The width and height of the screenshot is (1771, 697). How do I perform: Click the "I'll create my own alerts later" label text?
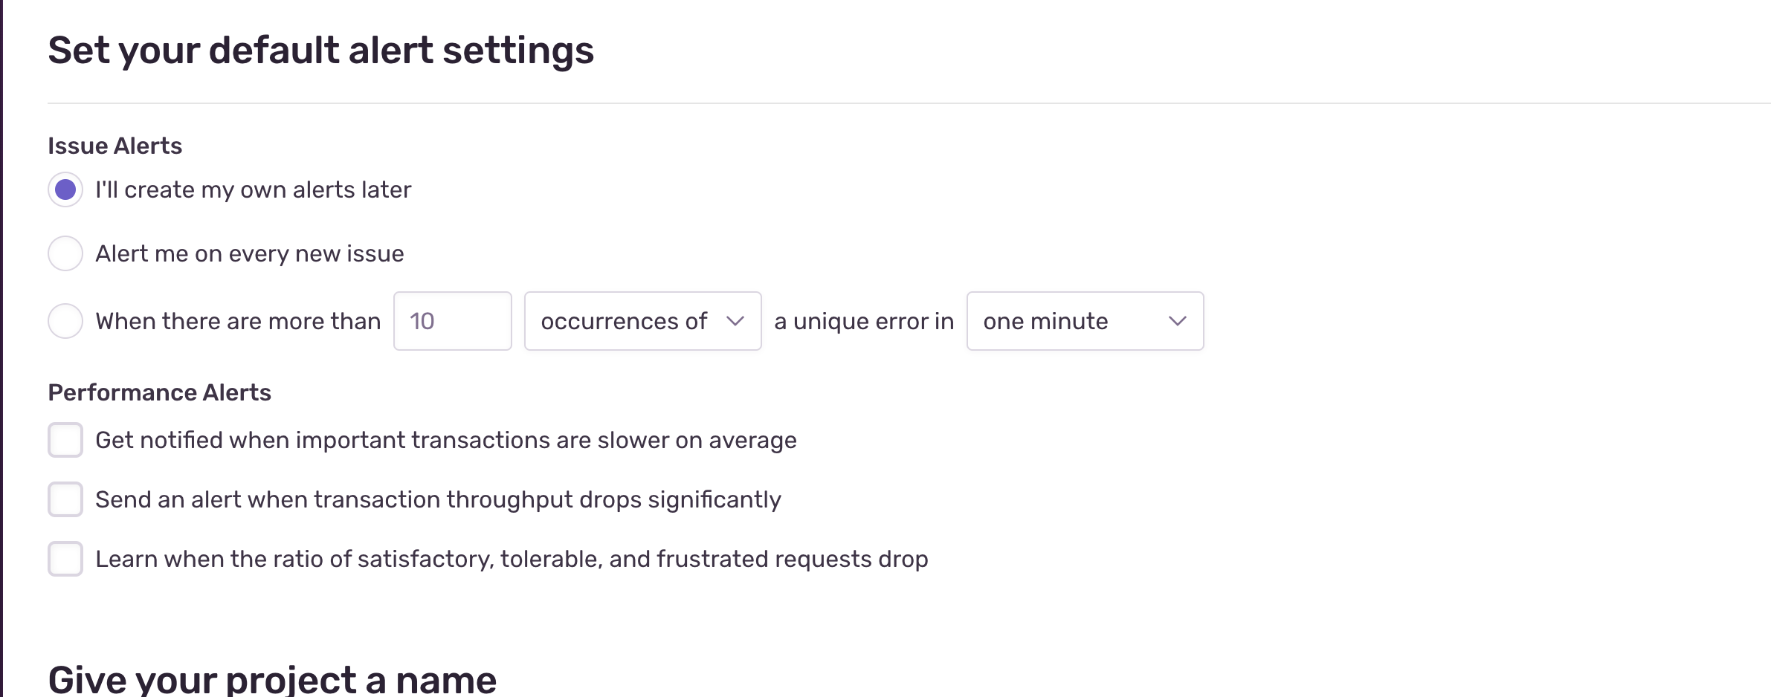(253, 190)
